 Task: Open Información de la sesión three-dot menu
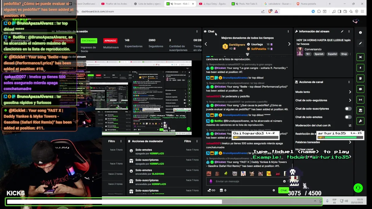[x=197, y=31]
